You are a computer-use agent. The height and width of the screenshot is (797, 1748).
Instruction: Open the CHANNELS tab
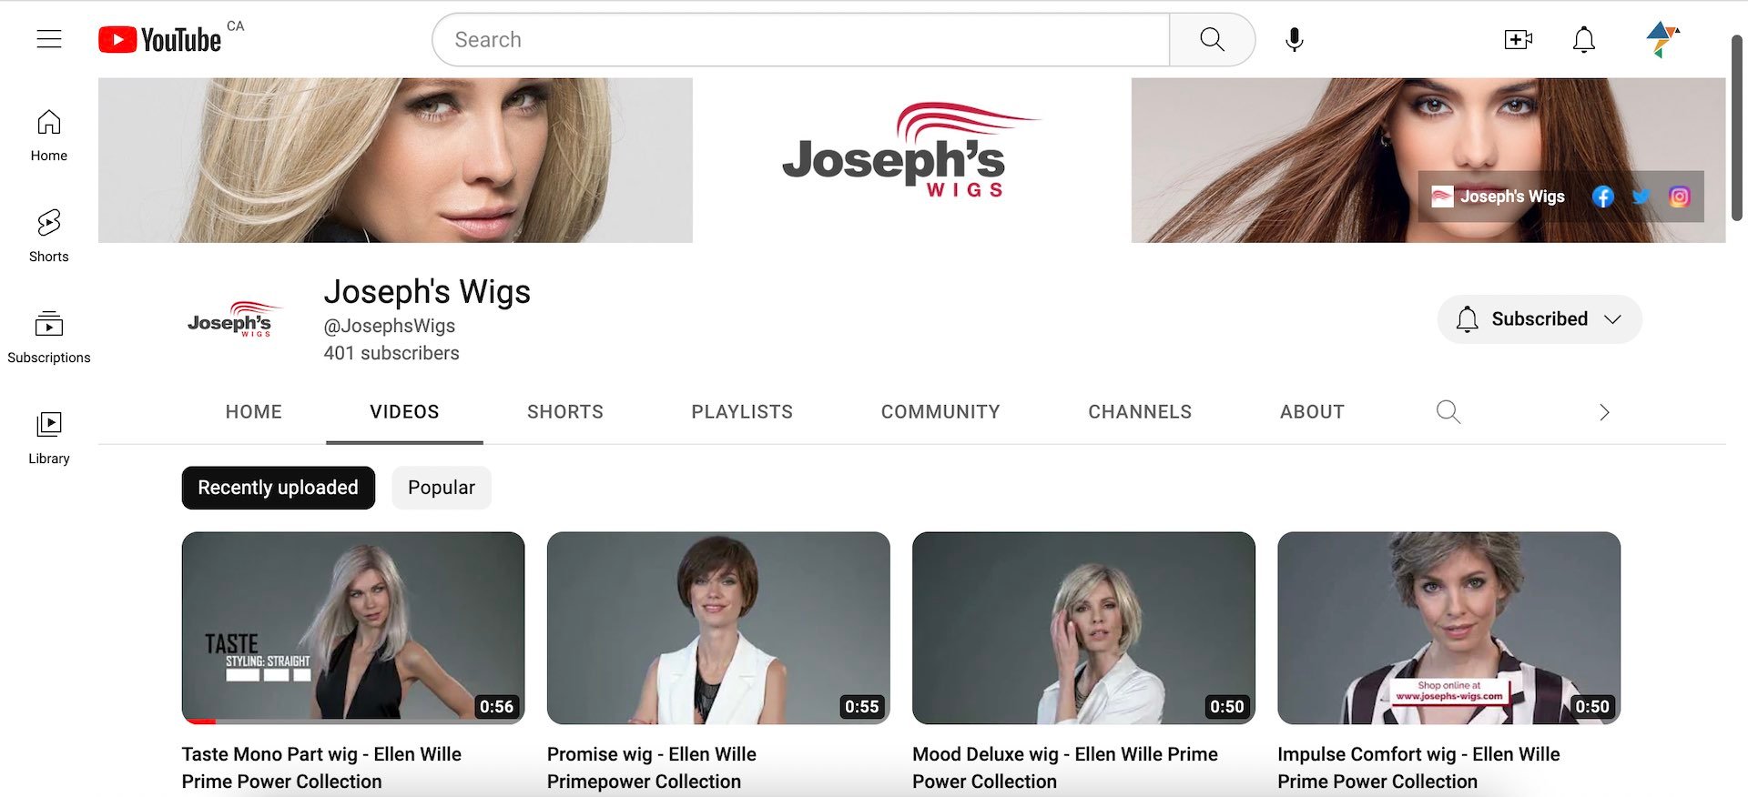tap(1140, 412)
